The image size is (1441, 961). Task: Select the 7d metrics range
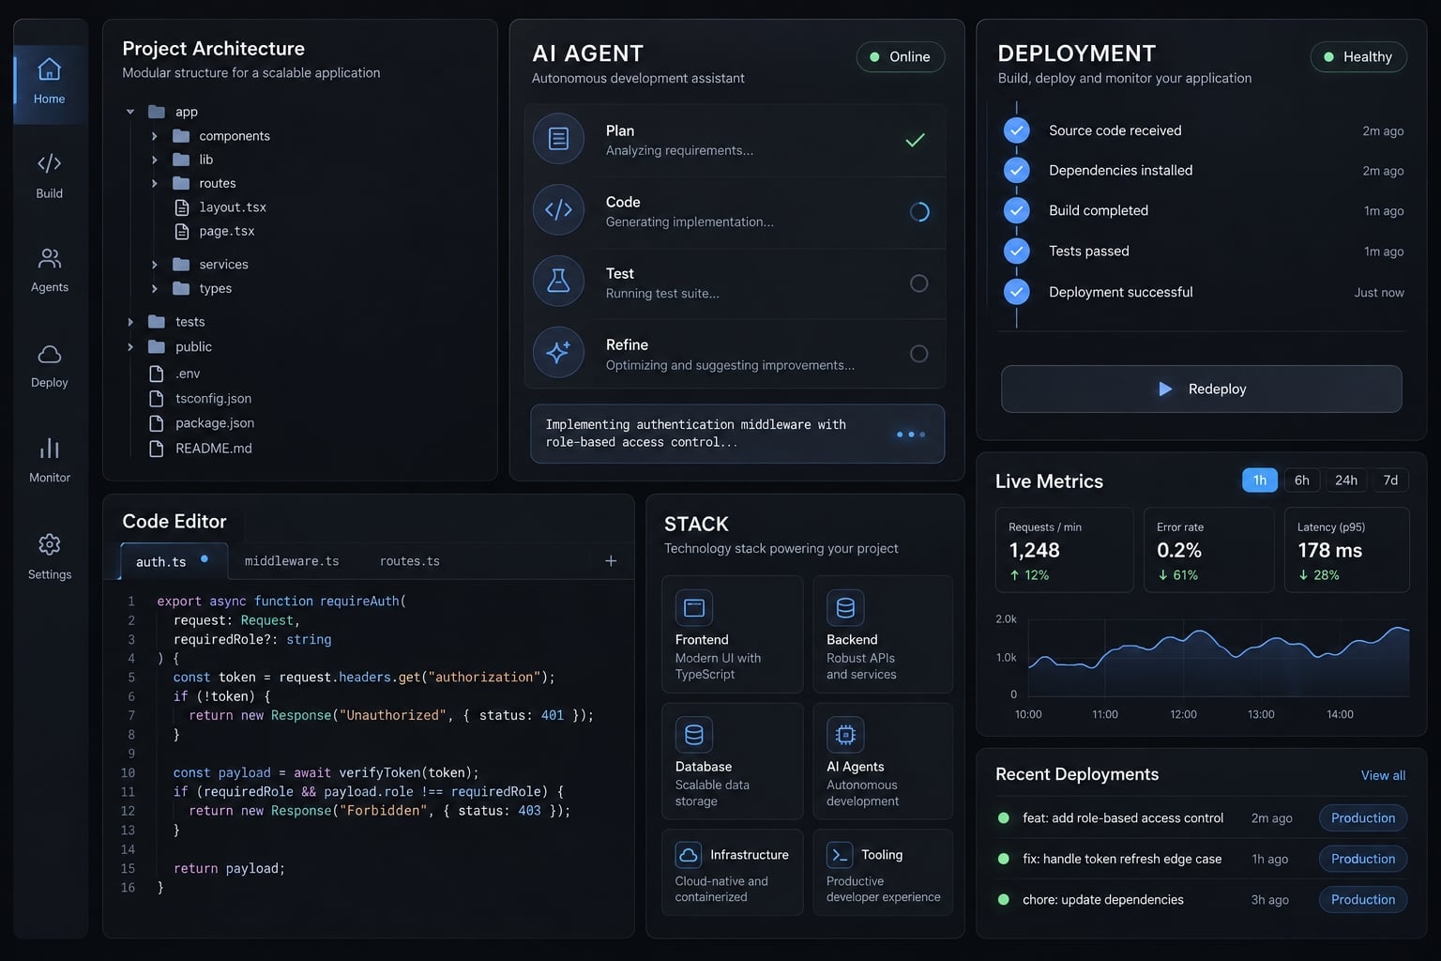(1390, 480)
